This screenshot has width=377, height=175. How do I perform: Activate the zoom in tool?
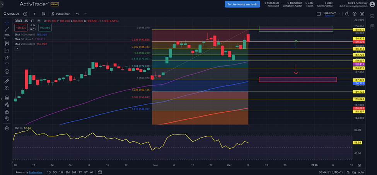pos(7,88)
